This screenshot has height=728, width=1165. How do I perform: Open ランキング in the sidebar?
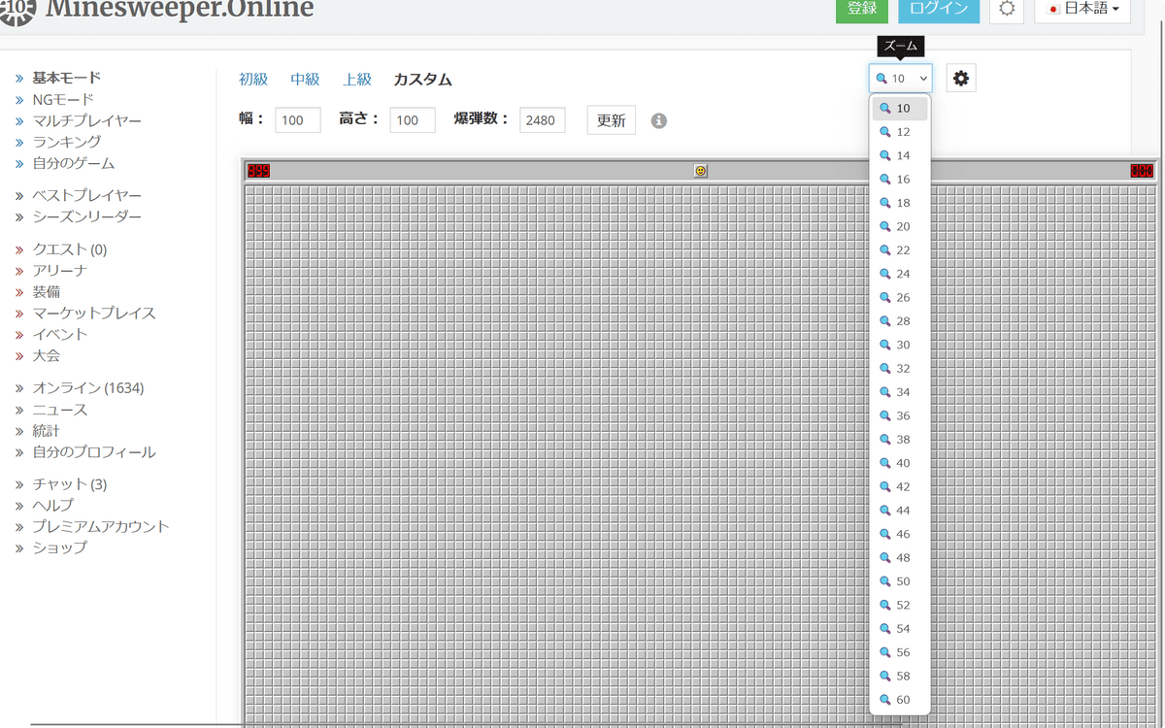pos(66,142)
